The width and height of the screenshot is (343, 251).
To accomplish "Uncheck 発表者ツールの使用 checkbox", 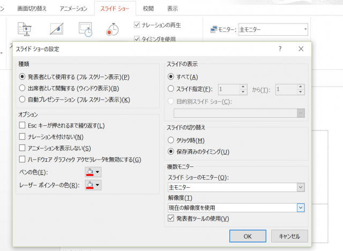I will click(x=171, y=218).
